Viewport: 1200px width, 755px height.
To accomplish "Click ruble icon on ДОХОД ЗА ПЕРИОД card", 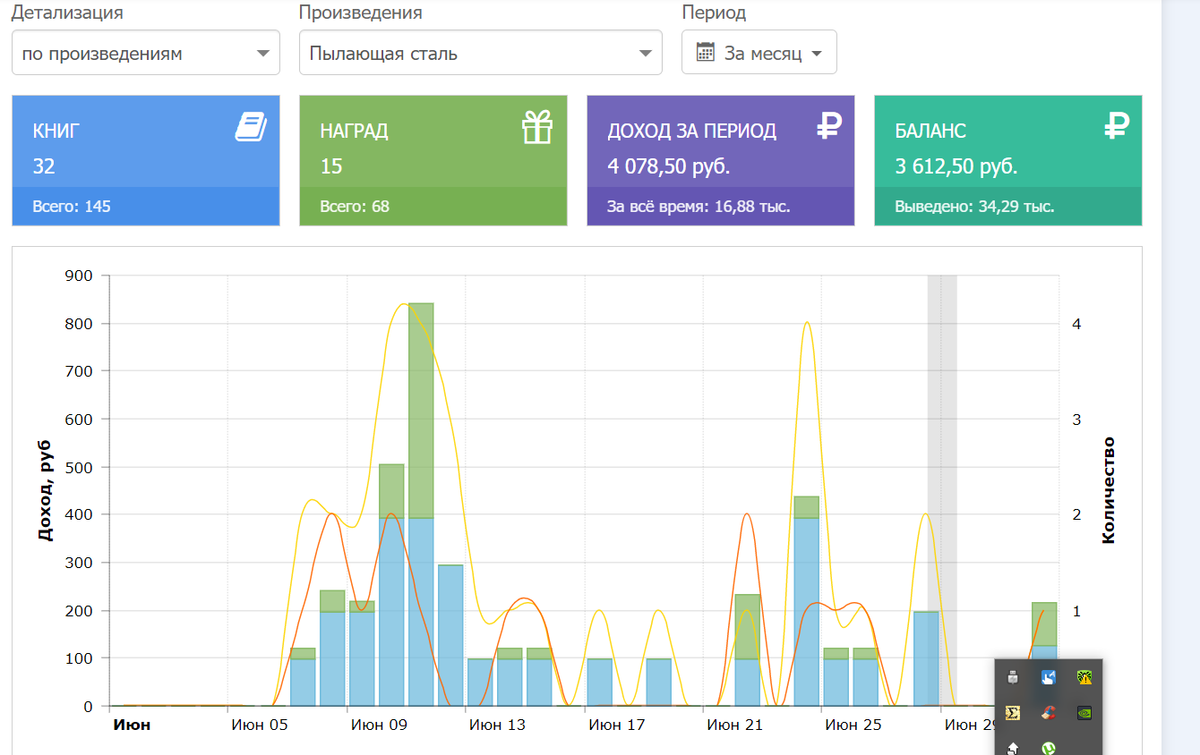I will pyautogui.click(x=829, y=126).
